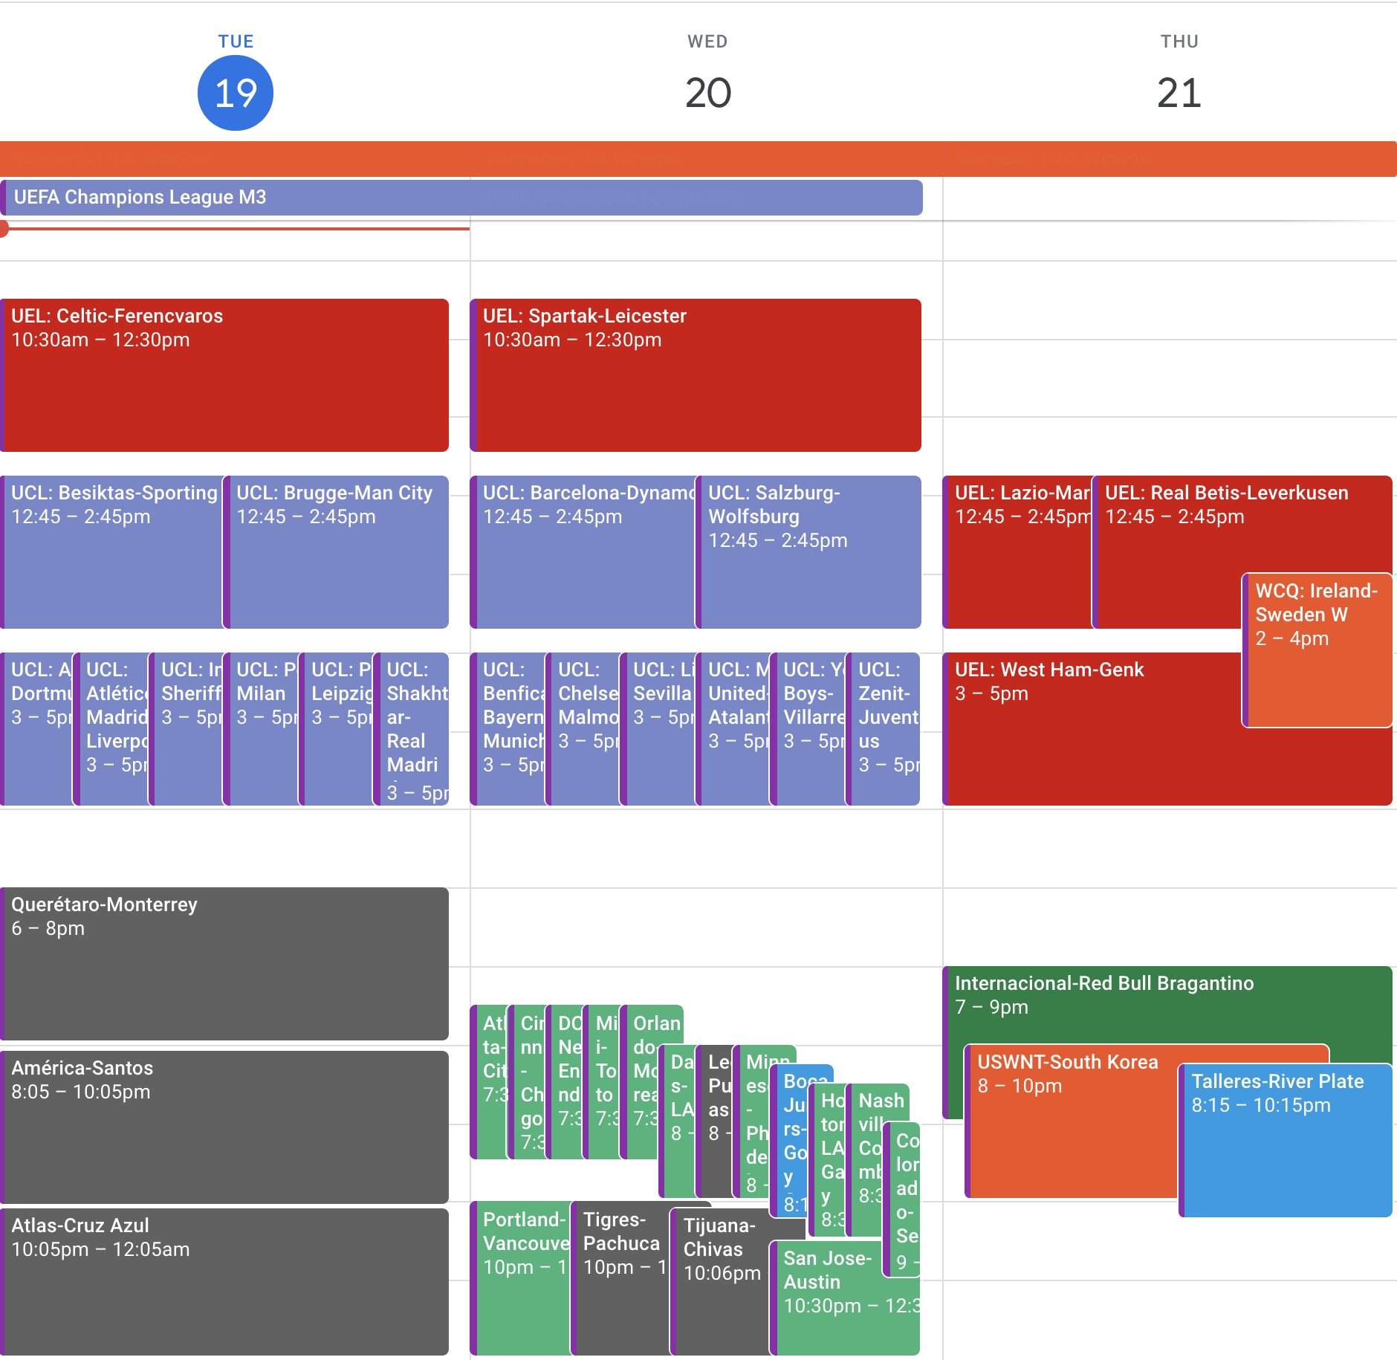Open UCL Shakhtar-Real Madrid event
1397x1360 pixels.
pyautogui.click(x=412, y=729)
